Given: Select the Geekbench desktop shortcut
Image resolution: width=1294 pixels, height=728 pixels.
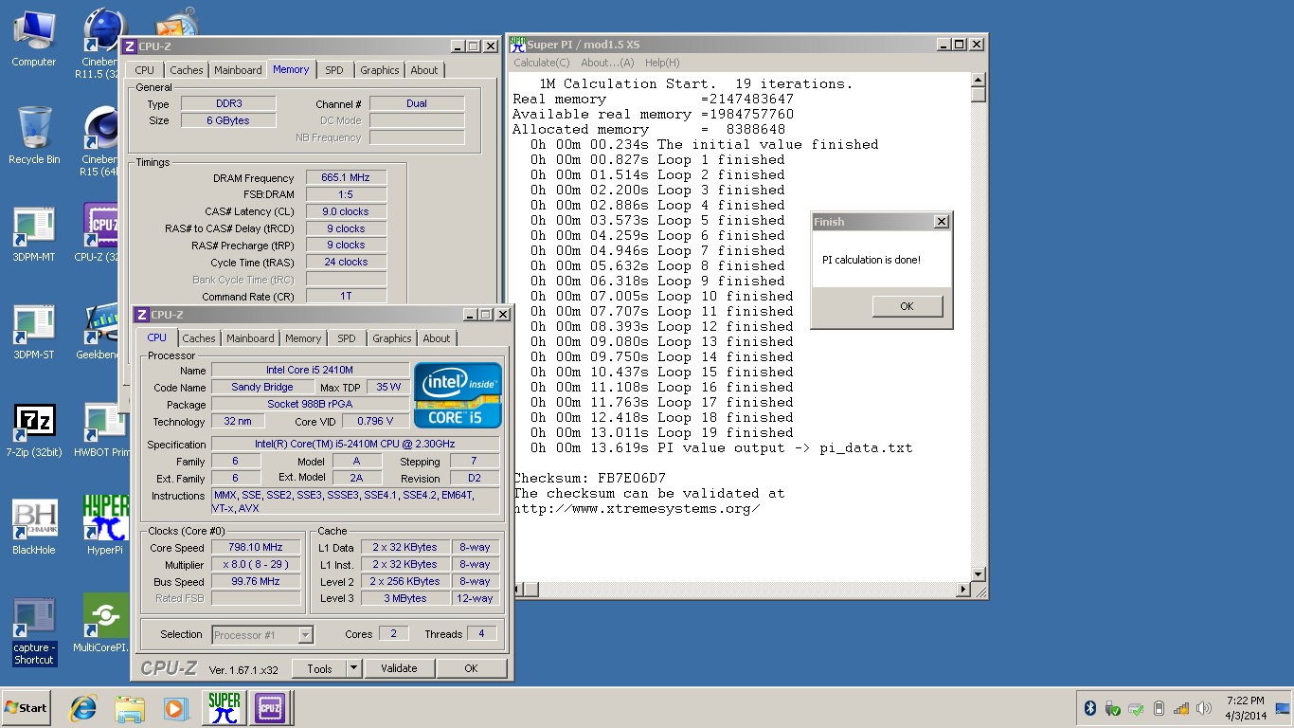Looking at the screenshot, I should [100, 332].
